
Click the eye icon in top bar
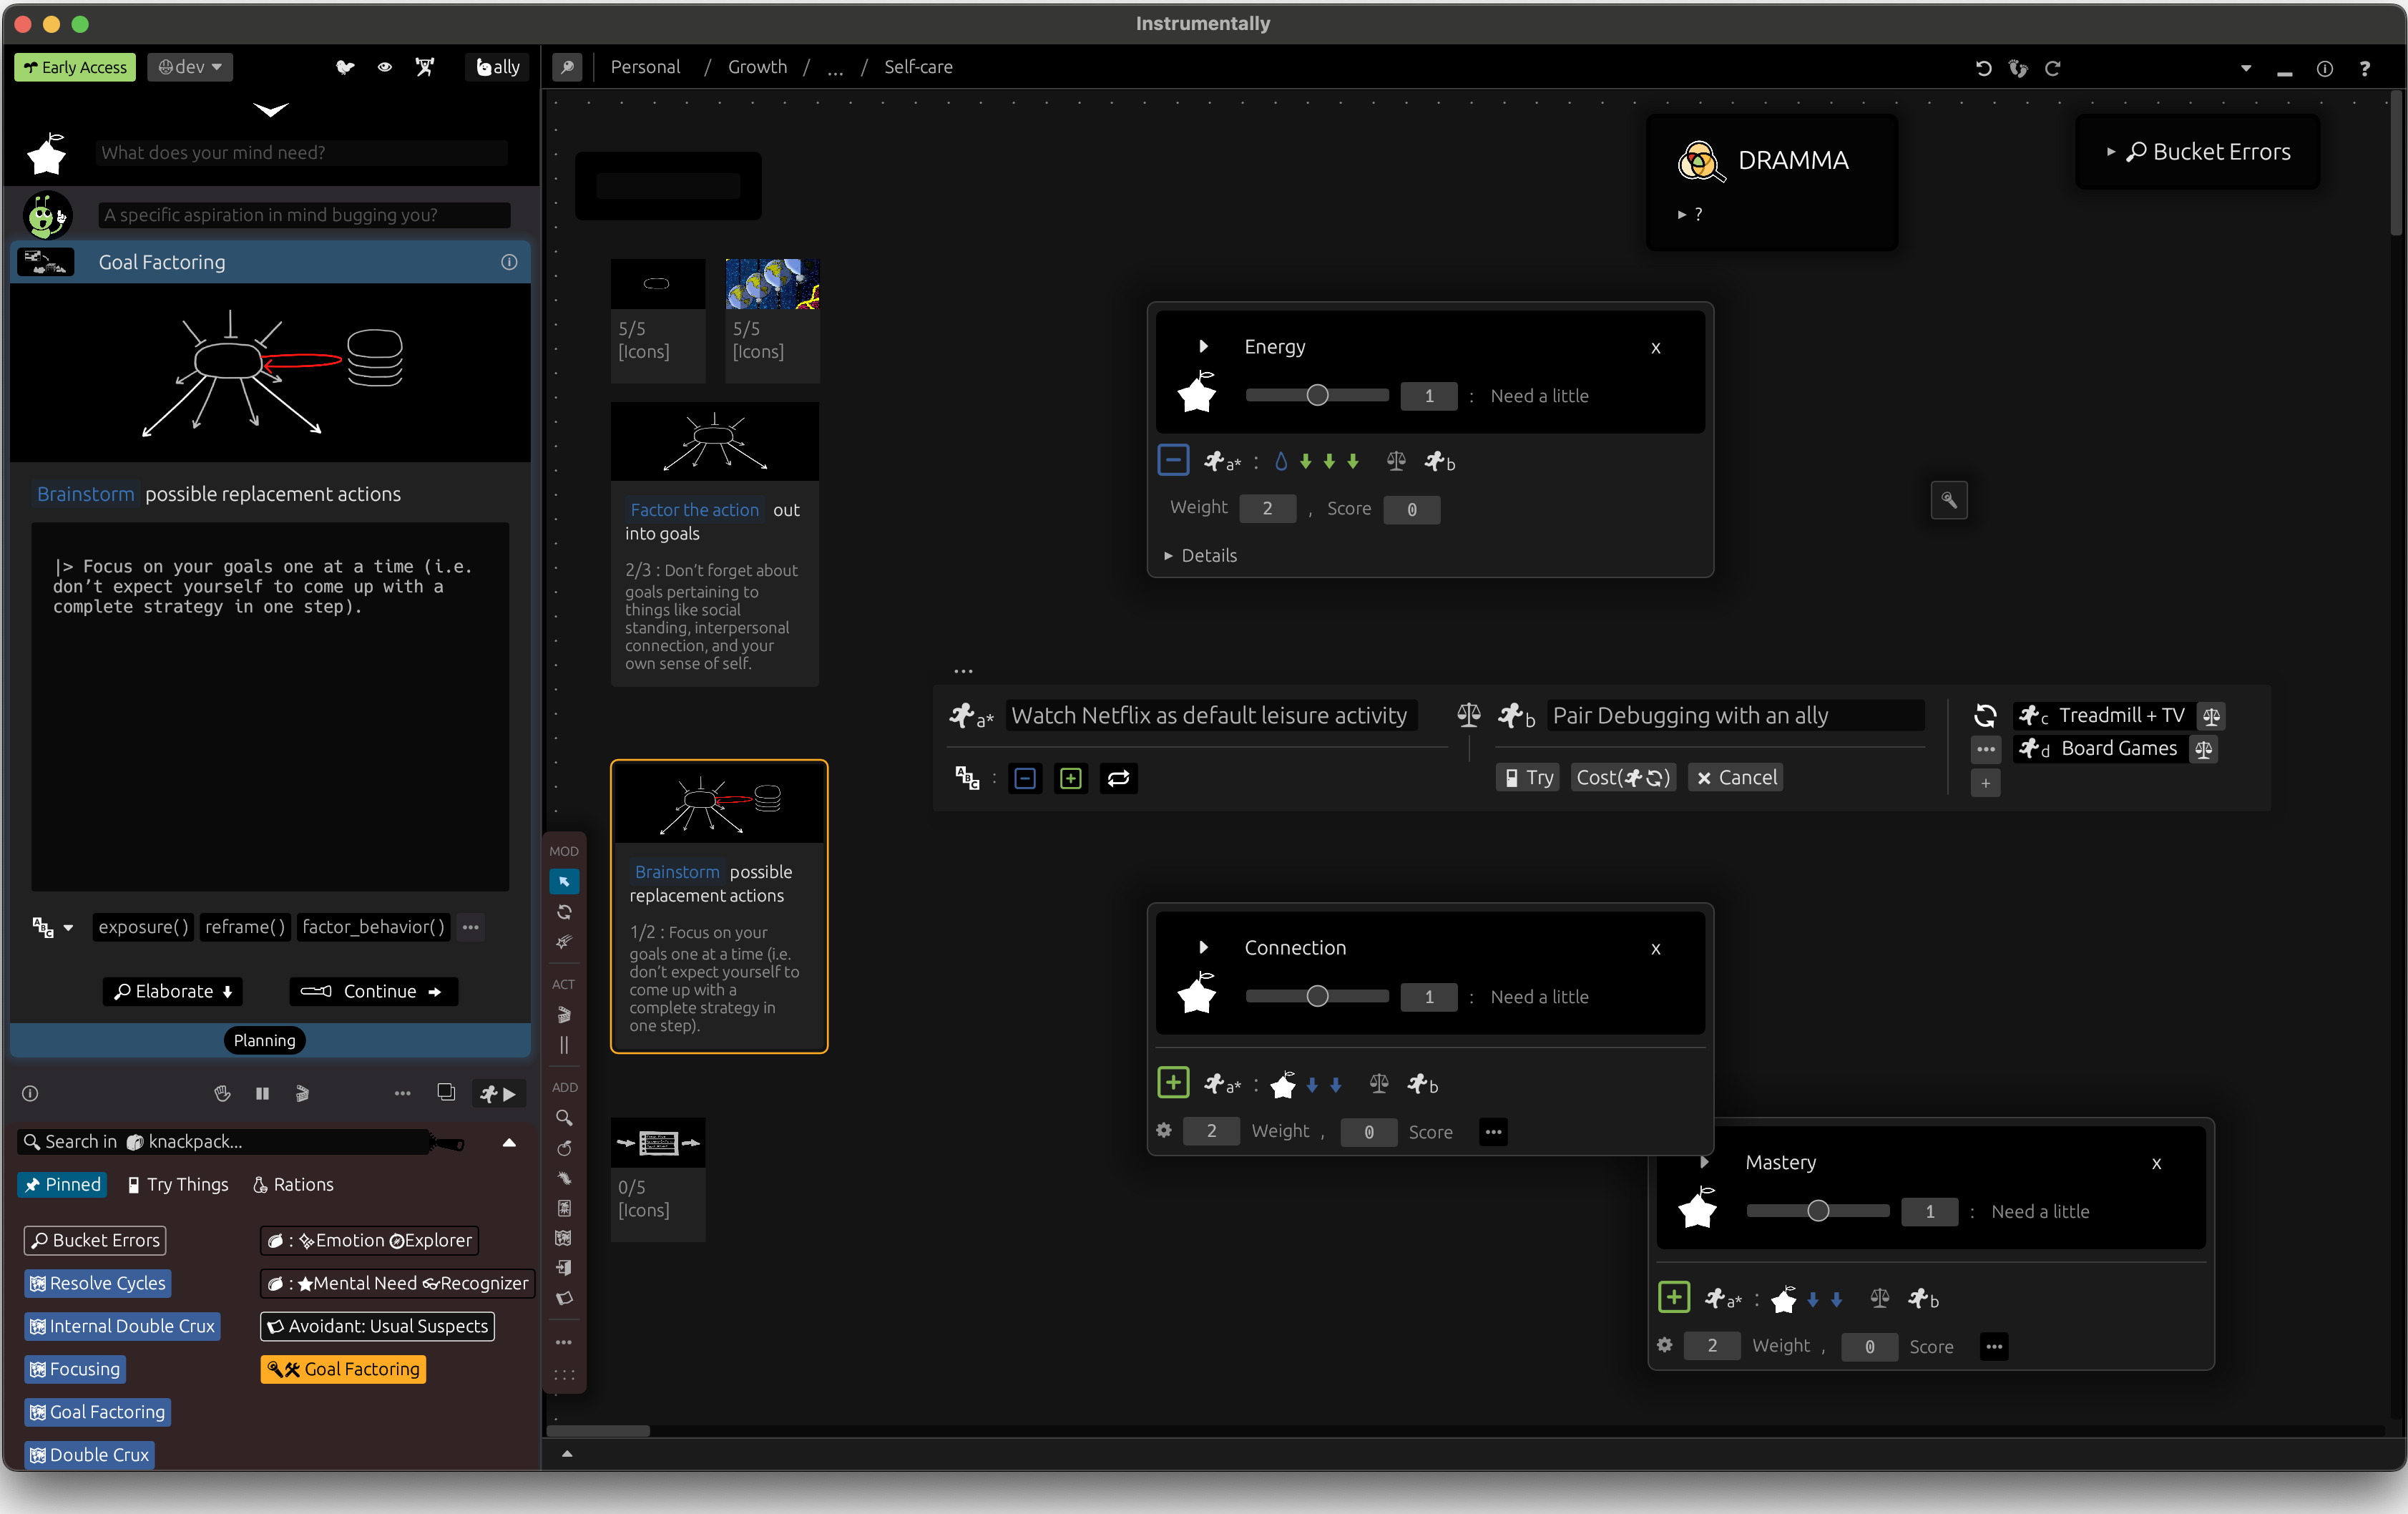(385, 67)
